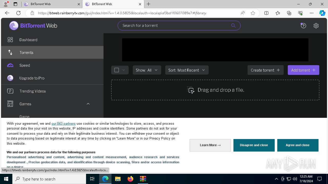Image resolution: width=328 pixels, height=184 pixels.
Task: Add page to favorites star
Action: tap(253, 13)
